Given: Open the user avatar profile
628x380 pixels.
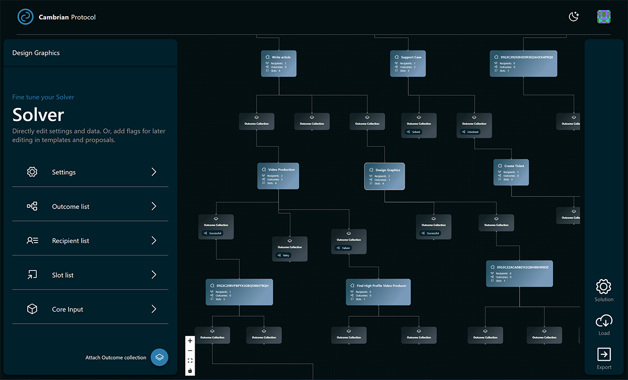Looking at the screenshot, I should pos(604,17).
